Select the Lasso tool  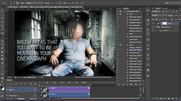2,18
